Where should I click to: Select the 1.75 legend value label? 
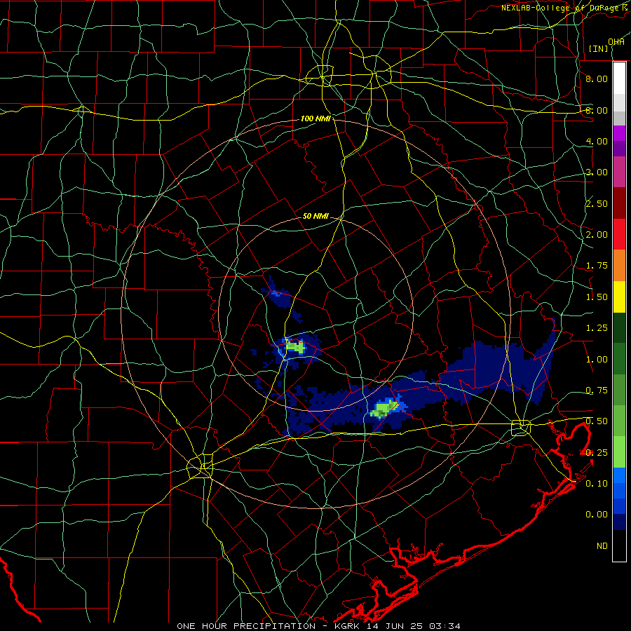pyautogui.click(x=597, y=266)
